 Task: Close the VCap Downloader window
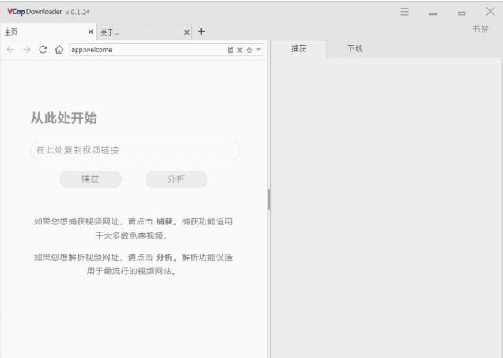(x=490, y=12)
